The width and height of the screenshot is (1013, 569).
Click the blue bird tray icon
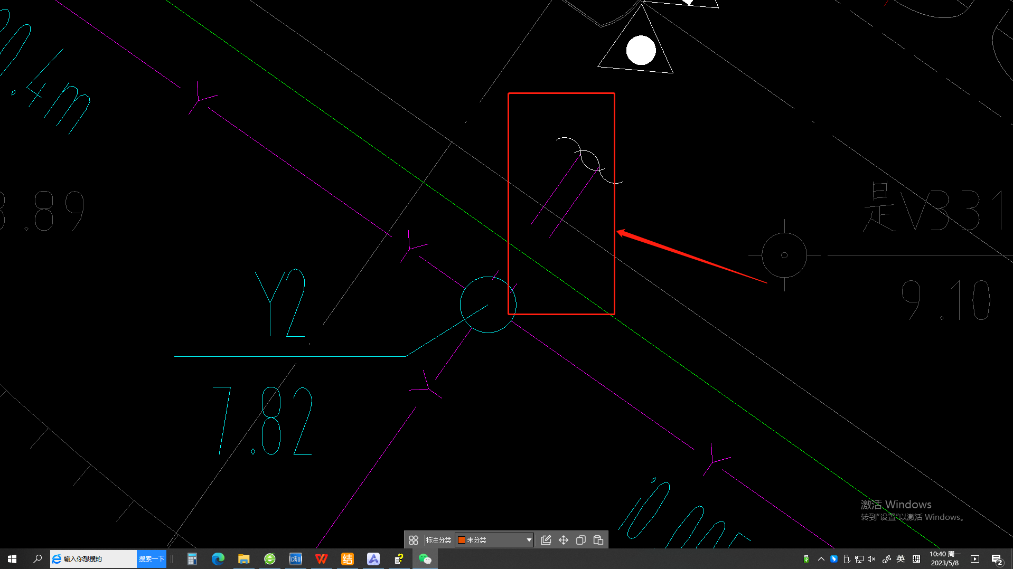point(834,559)
